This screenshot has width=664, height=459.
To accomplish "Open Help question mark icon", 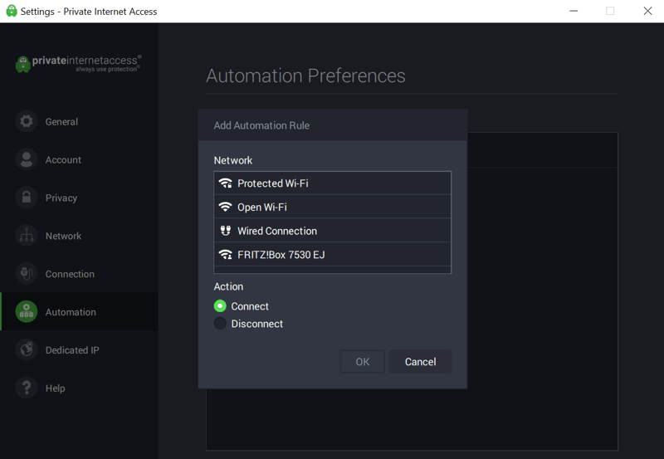I will pyautogui.click(x=27, y=388).
